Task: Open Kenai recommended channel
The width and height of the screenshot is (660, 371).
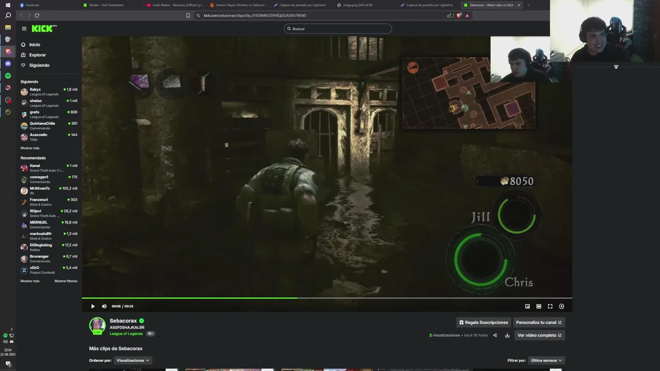Action: tap(49, 168)
